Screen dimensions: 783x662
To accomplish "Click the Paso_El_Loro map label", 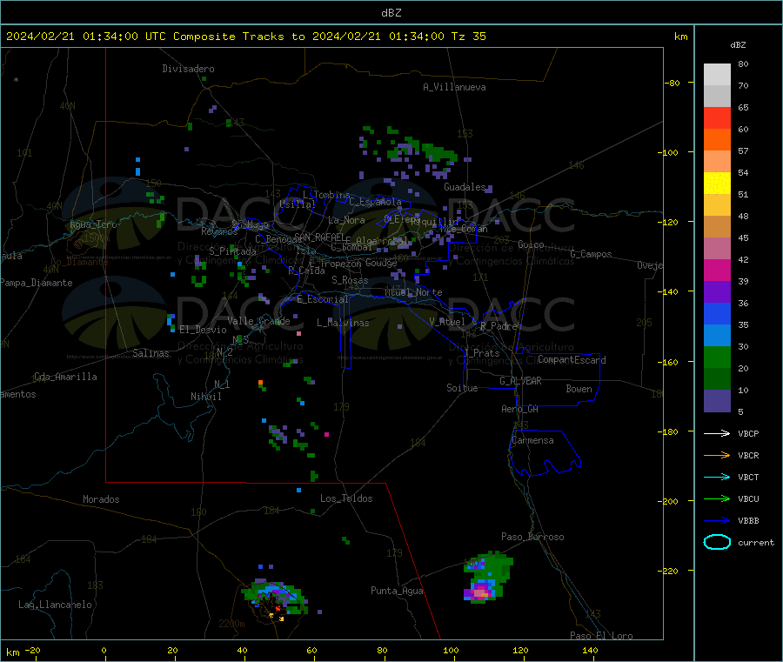I will coord(601,636).
